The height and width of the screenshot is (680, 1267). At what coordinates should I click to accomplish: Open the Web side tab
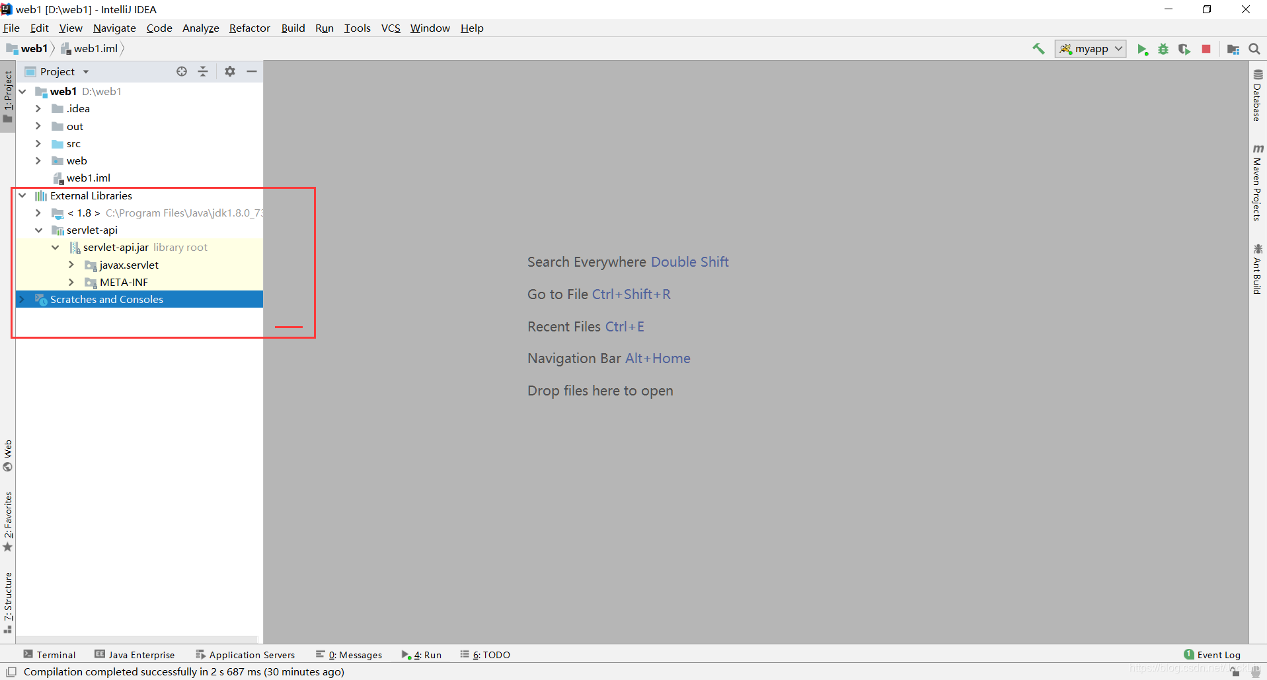pyautogui.click(x=8, y=456)
